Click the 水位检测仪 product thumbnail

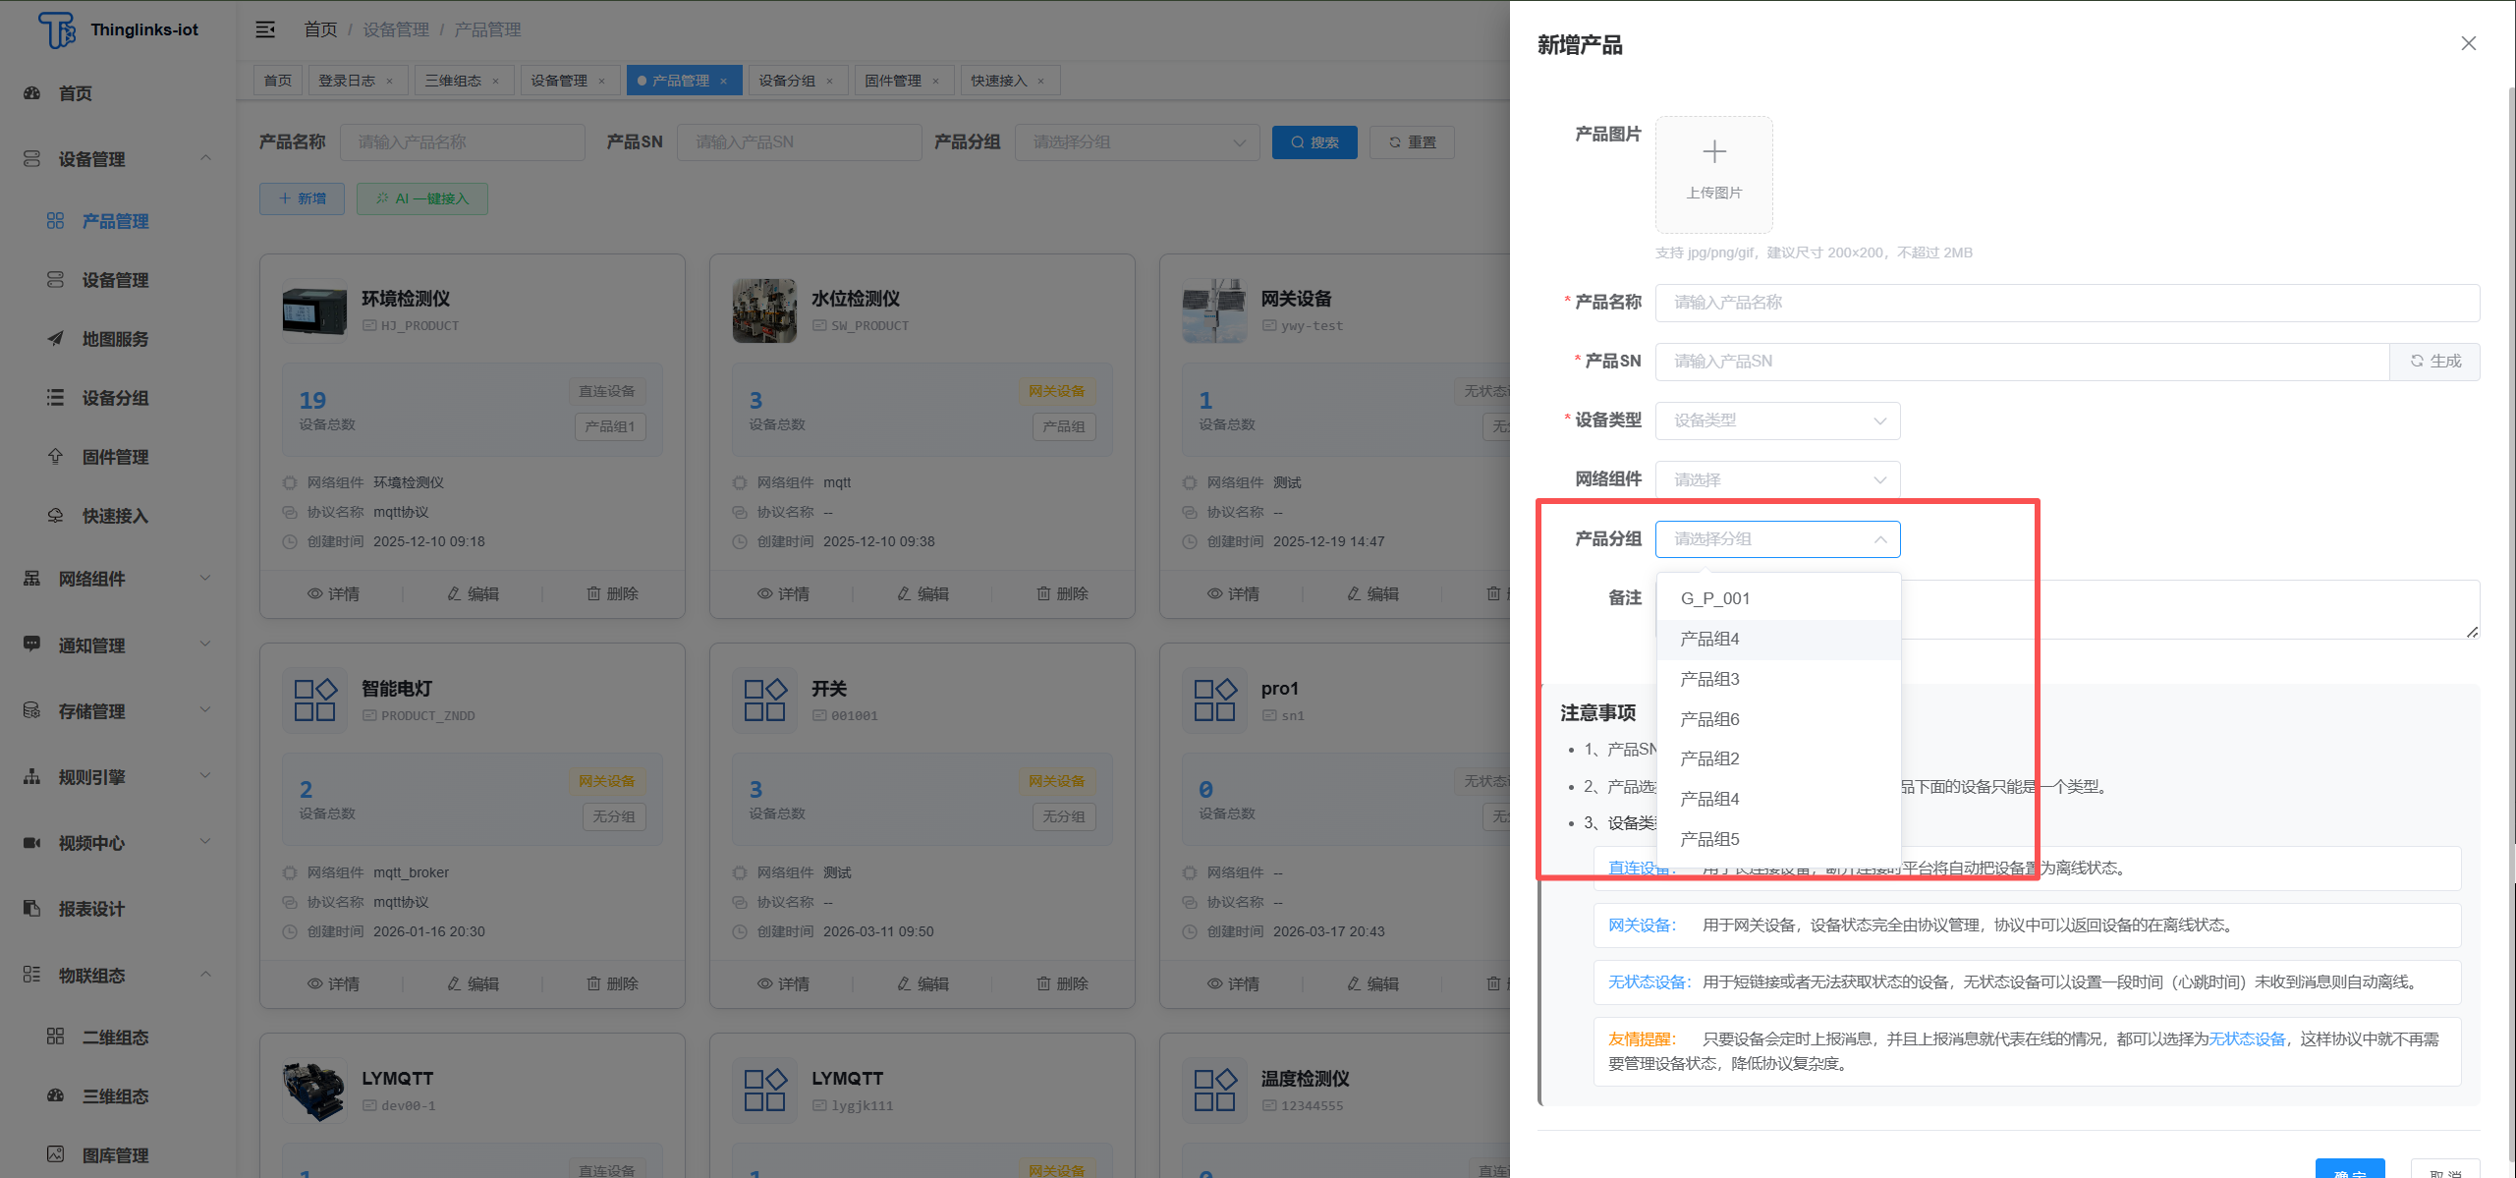click(x=764, y=310)
